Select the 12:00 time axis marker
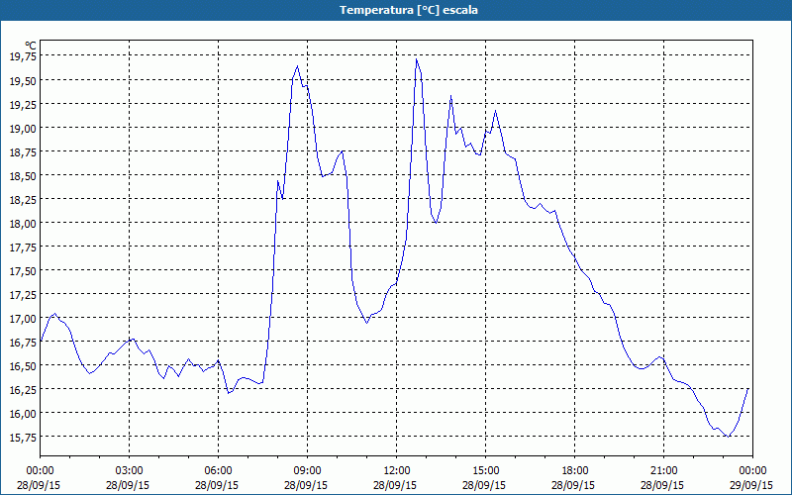This screenshot has height=495, width=792. (397, 470)
